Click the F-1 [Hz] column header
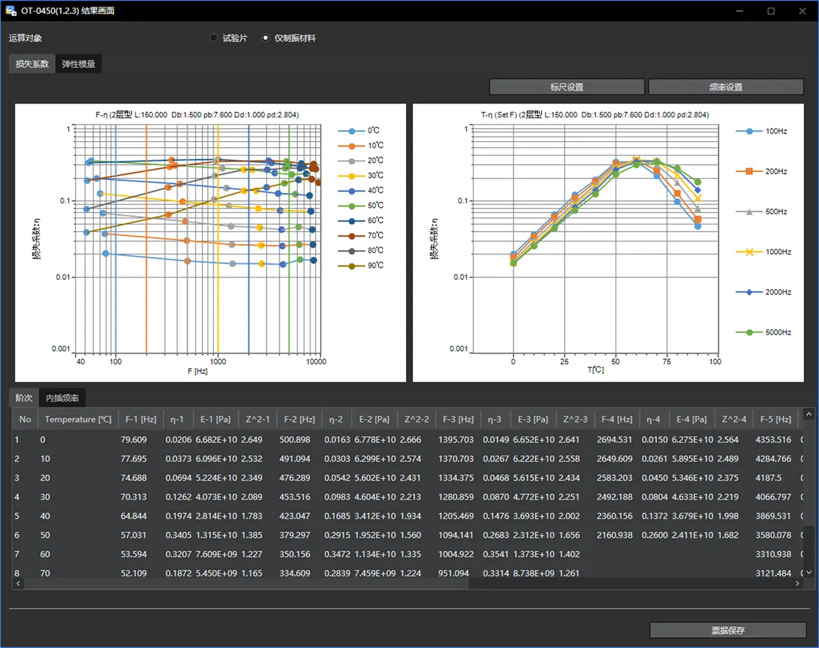Screen dimensions: 819x648 pos(140,419)
